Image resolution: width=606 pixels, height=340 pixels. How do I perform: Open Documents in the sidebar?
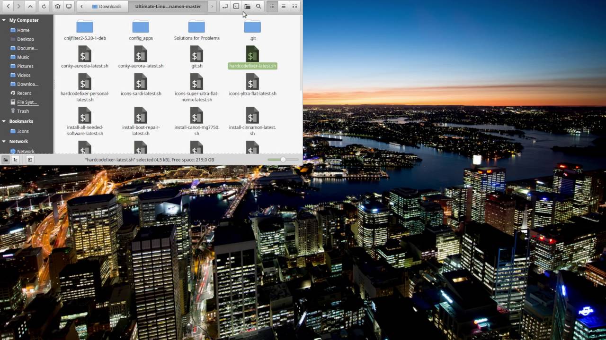point(27,48)
